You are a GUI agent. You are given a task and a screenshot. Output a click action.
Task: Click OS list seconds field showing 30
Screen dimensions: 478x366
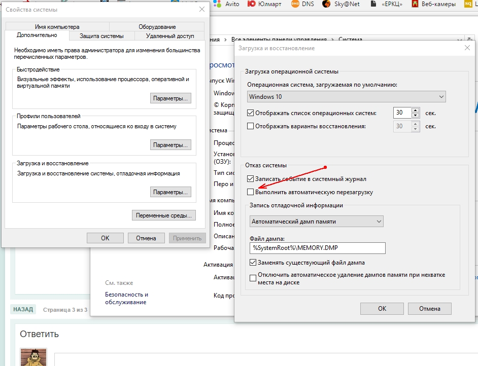pyautogui.click(x=402, y=113)
